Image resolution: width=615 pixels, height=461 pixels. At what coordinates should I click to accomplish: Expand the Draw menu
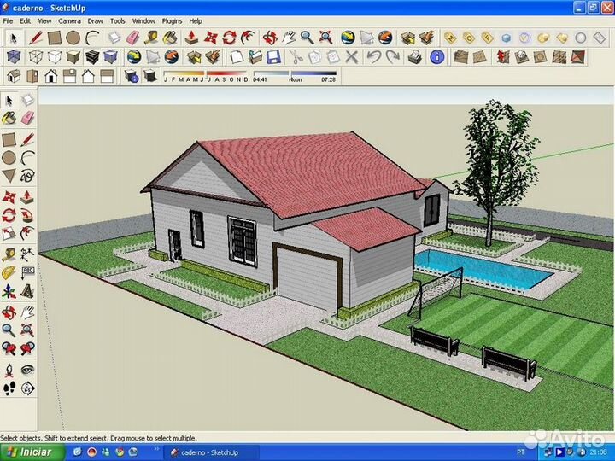click(95, 20)
